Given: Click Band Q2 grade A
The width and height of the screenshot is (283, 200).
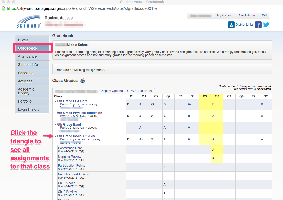Looking at the screenshot, I should click(x=165, y=128).
